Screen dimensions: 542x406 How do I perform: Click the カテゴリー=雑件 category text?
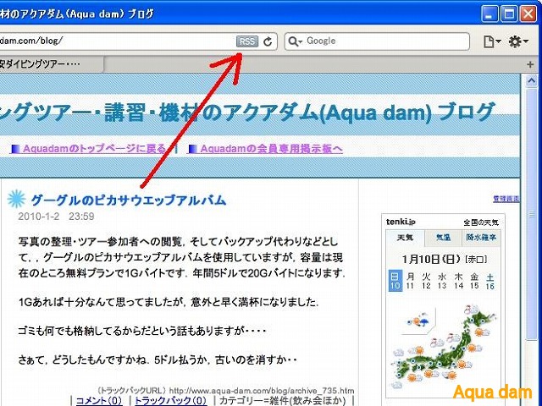point(282,400)
